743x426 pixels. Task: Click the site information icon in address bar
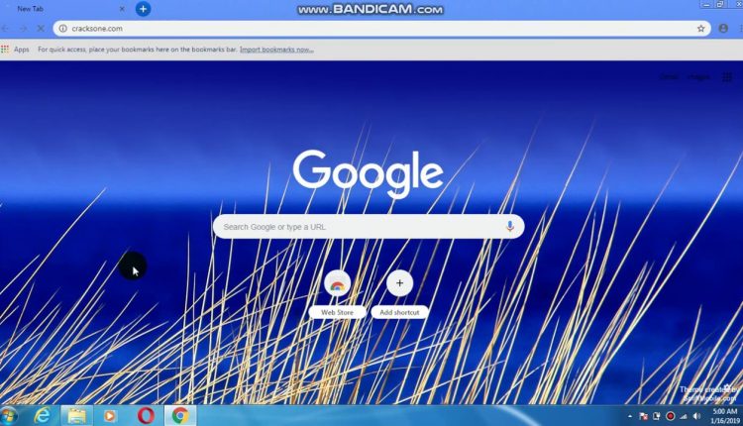tap(62, 29)
